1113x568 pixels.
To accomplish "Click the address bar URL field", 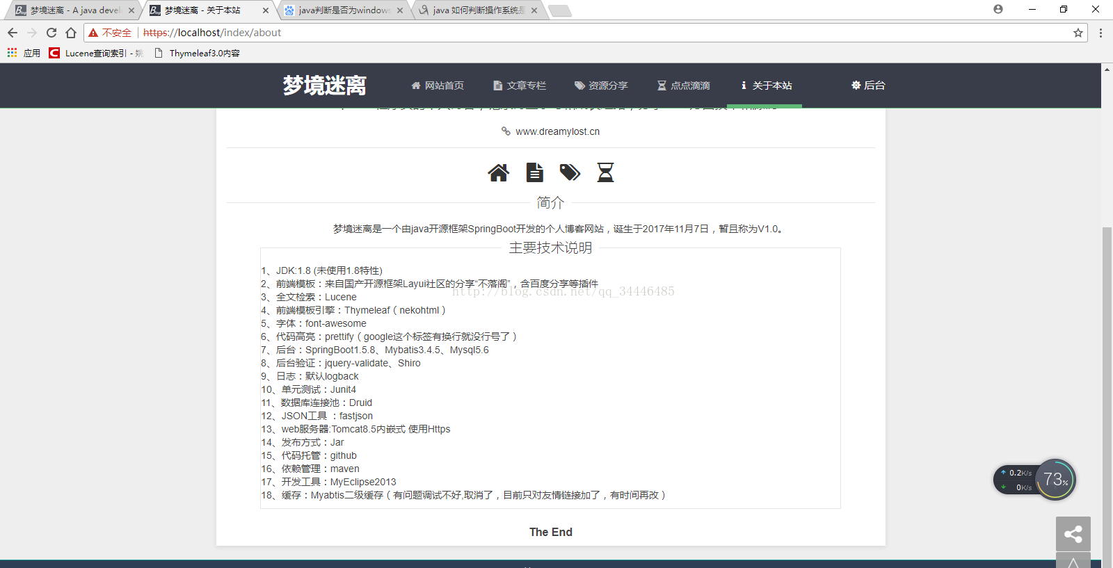I will [584, 33].
